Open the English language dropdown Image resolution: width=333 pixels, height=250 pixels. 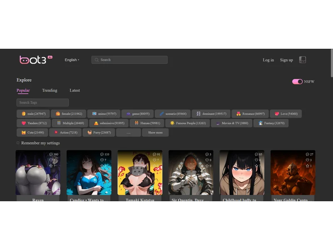click(x=71, y=60)
